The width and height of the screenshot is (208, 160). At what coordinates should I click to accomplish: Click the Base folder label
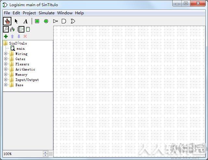19,85
